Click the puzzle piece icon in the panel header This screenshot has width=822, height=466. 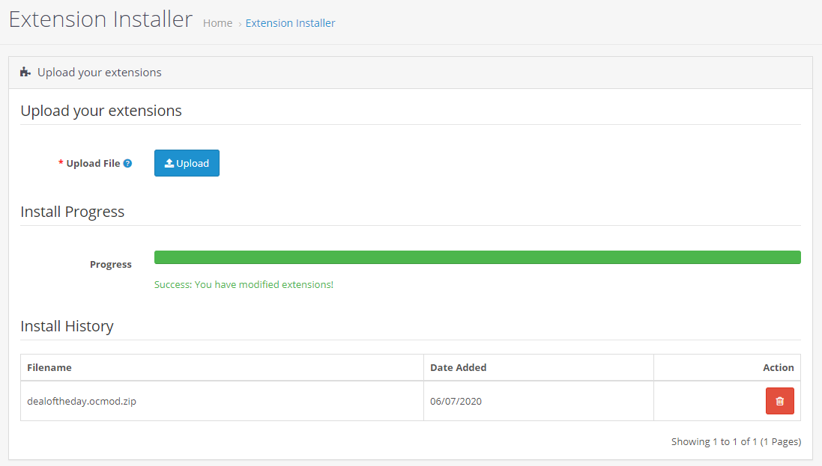25,73
